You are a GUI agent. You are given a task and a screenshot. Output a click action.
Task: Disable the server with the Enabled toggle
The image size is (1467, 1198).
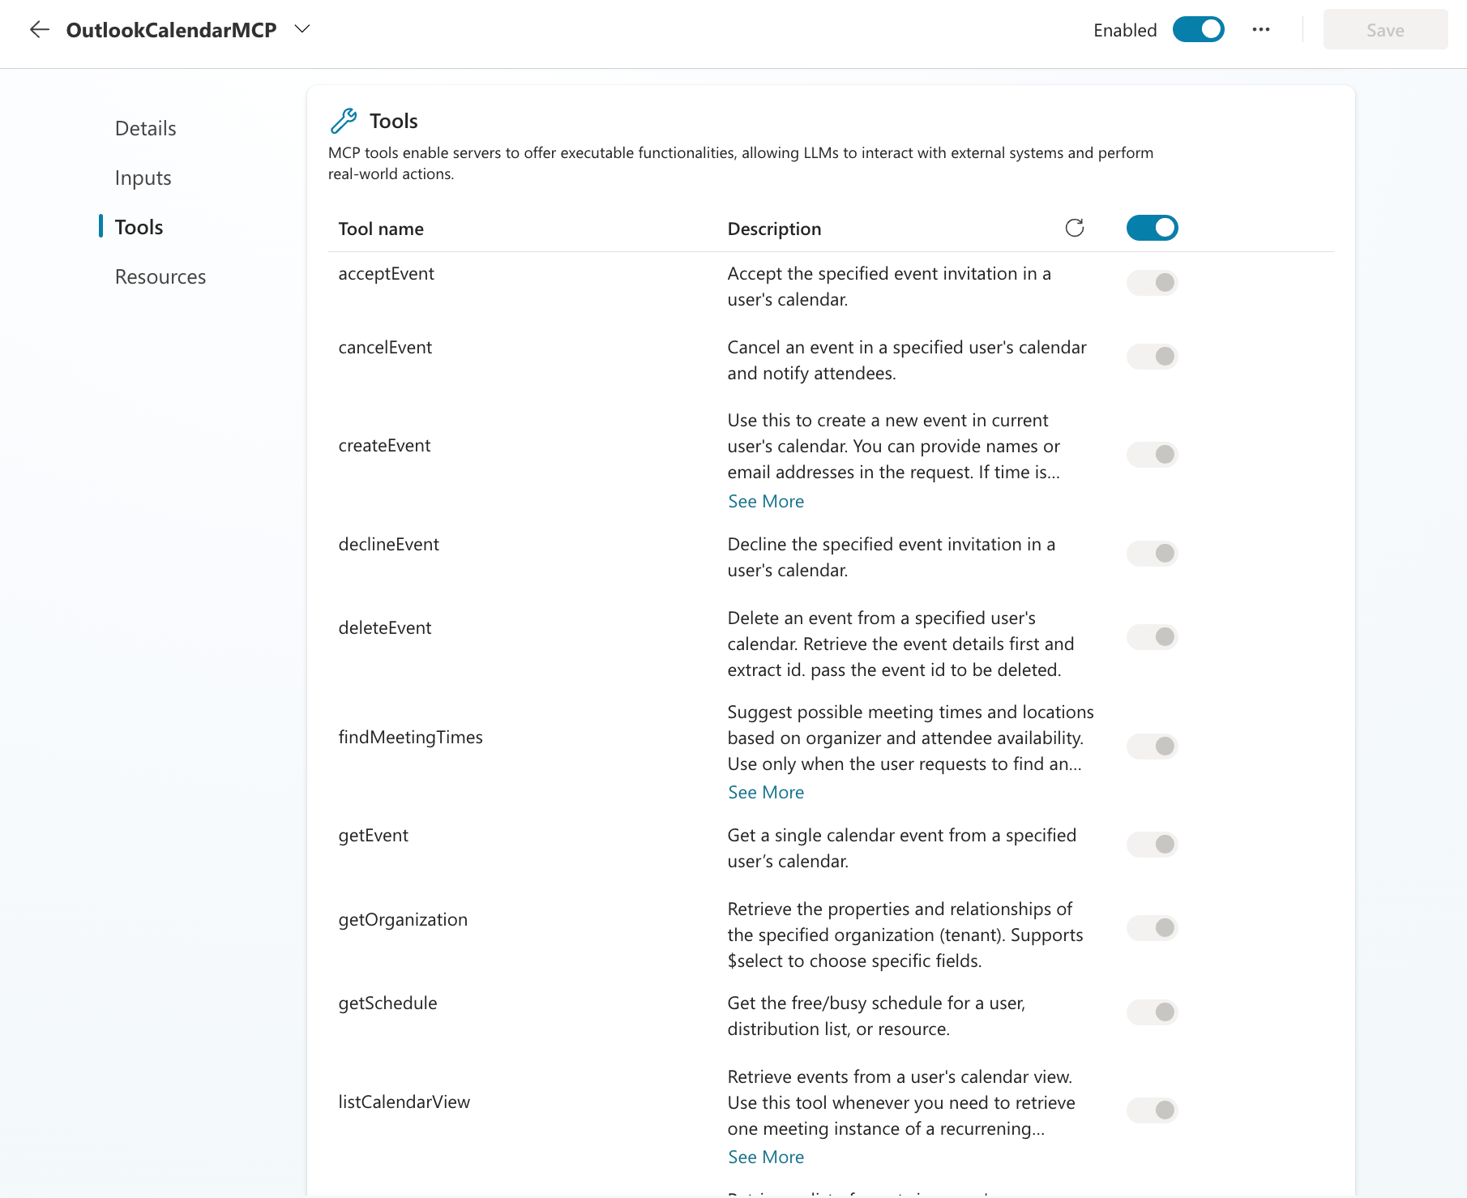[1198, 29]
